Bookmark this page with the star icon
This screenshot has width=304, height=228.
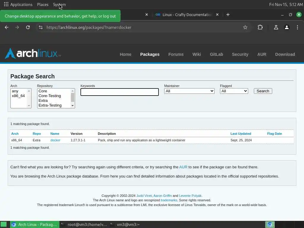245,27
